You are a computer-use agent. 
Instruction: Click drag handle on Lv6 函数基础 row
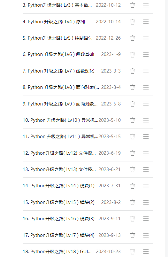point(146,54)
